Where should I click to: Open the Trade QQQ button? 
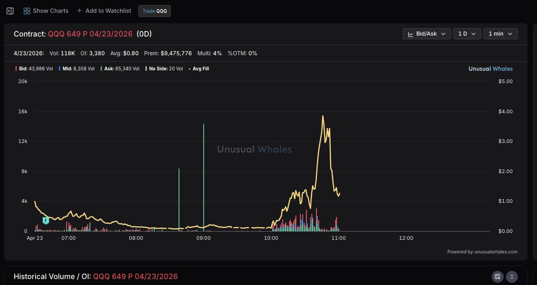click(154, 11)
